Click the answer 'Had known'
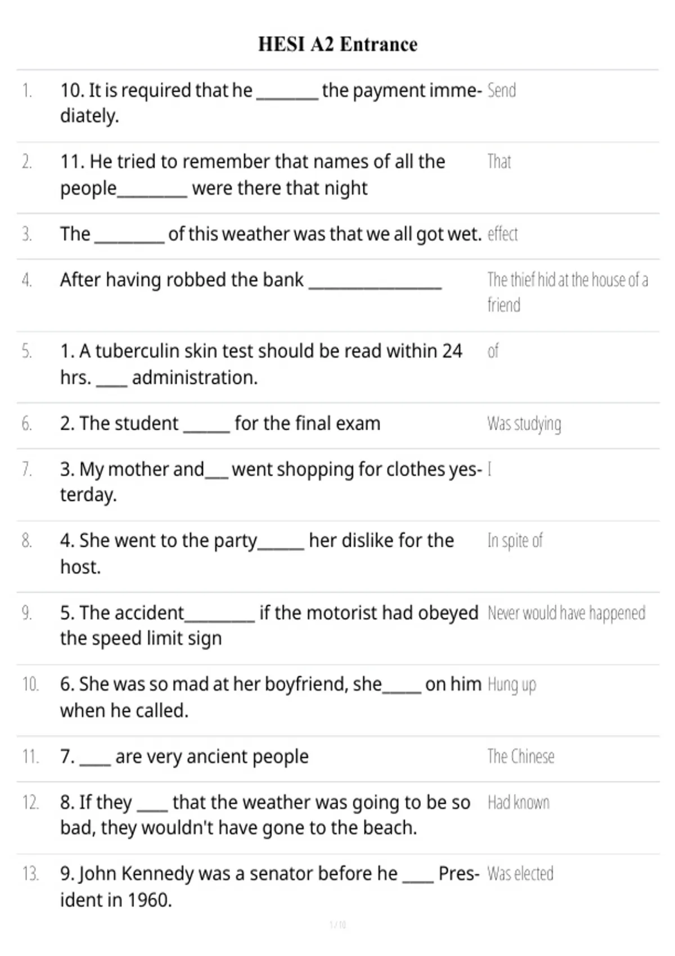Screen dimensions: 675x956 point(519,802)
